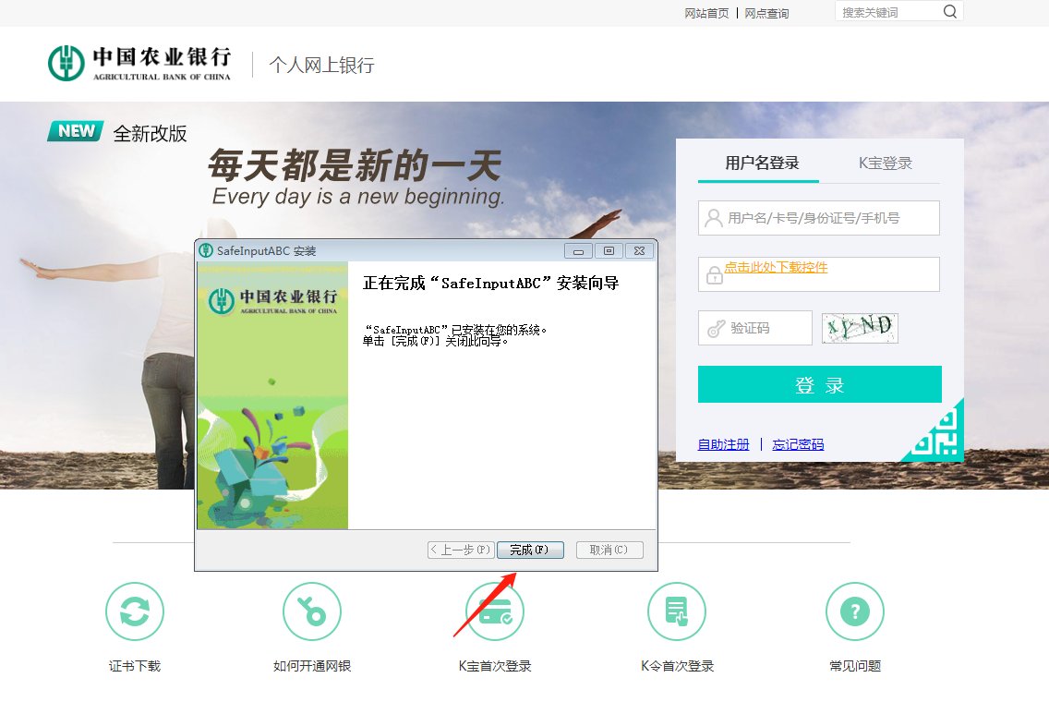Click the padlock icon beside the control download
Image resolution: width=1049 pixels, height=702 pixels.
713,273
